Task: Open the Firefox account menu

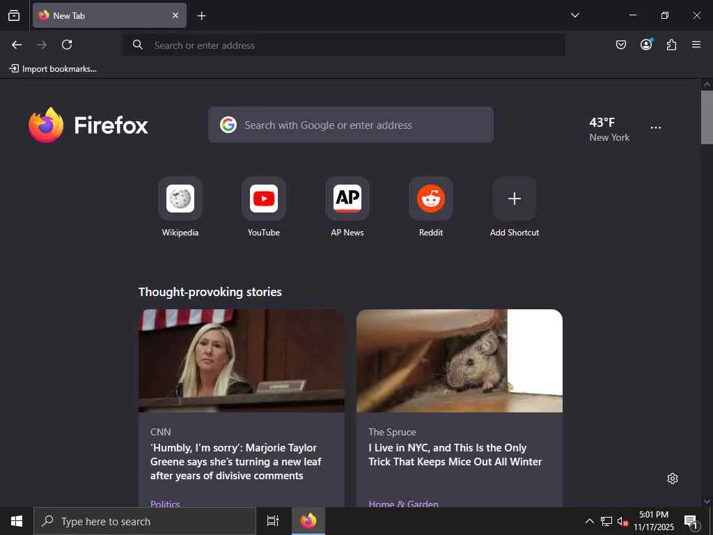Action: 646,44
